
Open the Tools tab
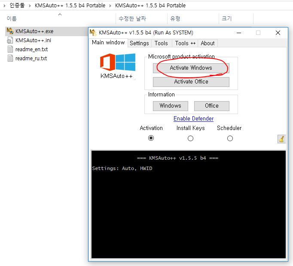[161, 43]
